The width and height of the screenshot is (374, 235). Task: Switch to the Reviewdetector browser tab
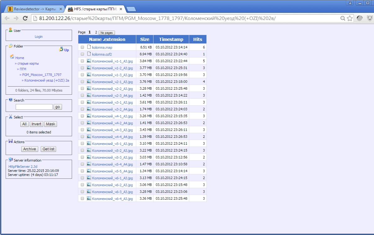click(34, 9)
